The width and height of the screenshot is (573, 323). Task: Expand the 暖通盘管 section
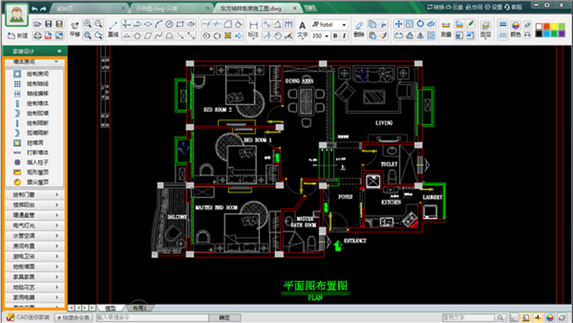click(x=34, y=215)
